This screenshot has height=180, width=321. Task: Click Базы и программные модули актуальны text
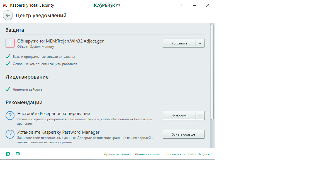coord(44,57)
